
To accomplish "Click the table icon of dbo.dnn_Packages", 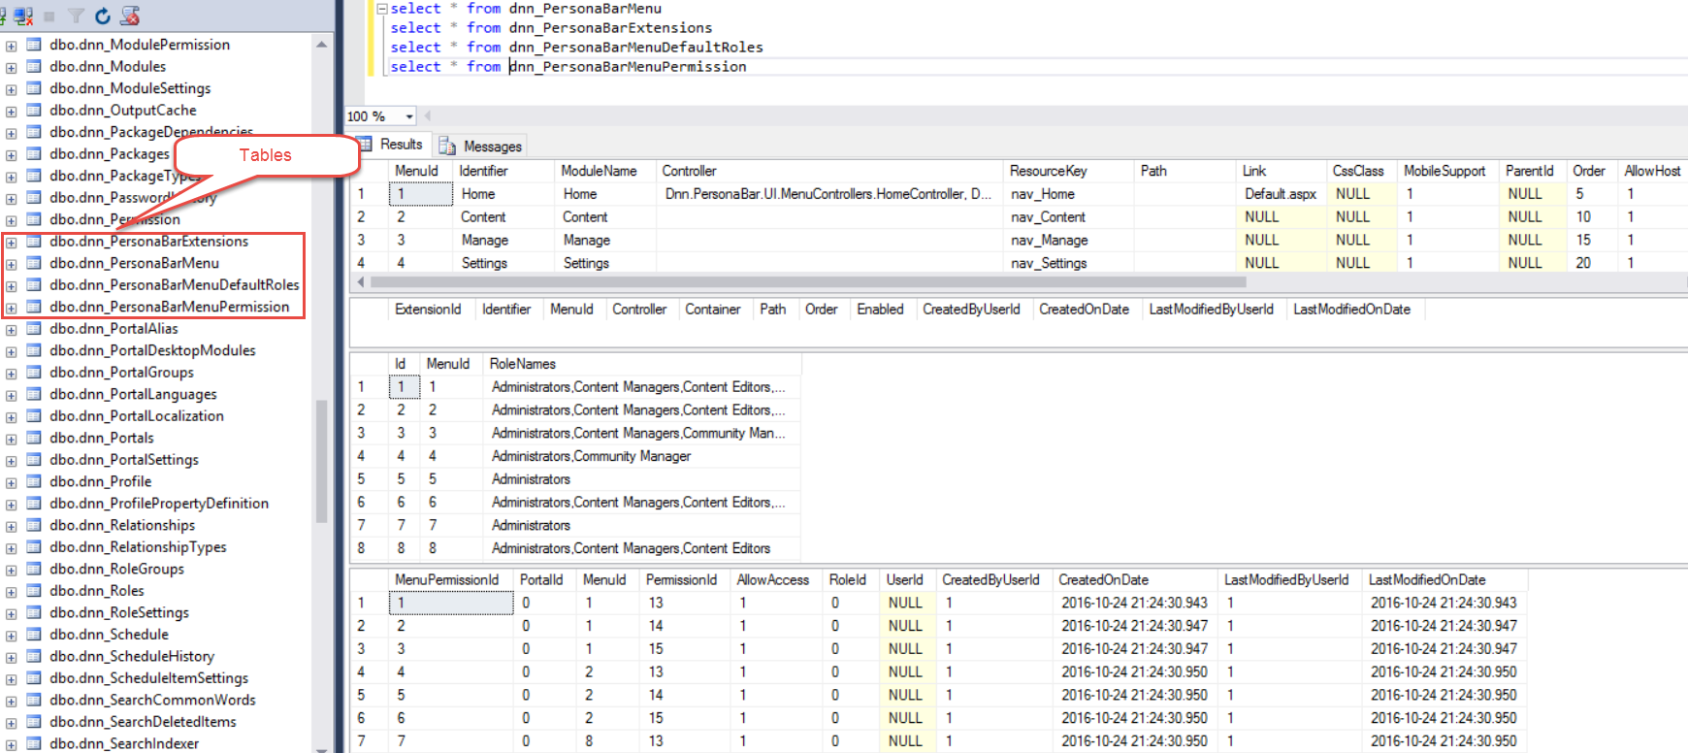I will (x=34, y=153).
